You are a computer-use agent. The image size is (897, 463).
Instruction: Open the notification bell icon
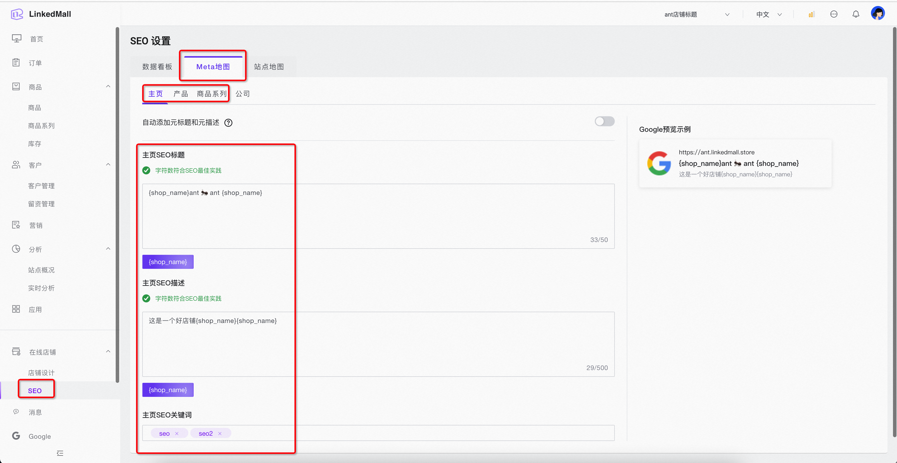(856, 14)
